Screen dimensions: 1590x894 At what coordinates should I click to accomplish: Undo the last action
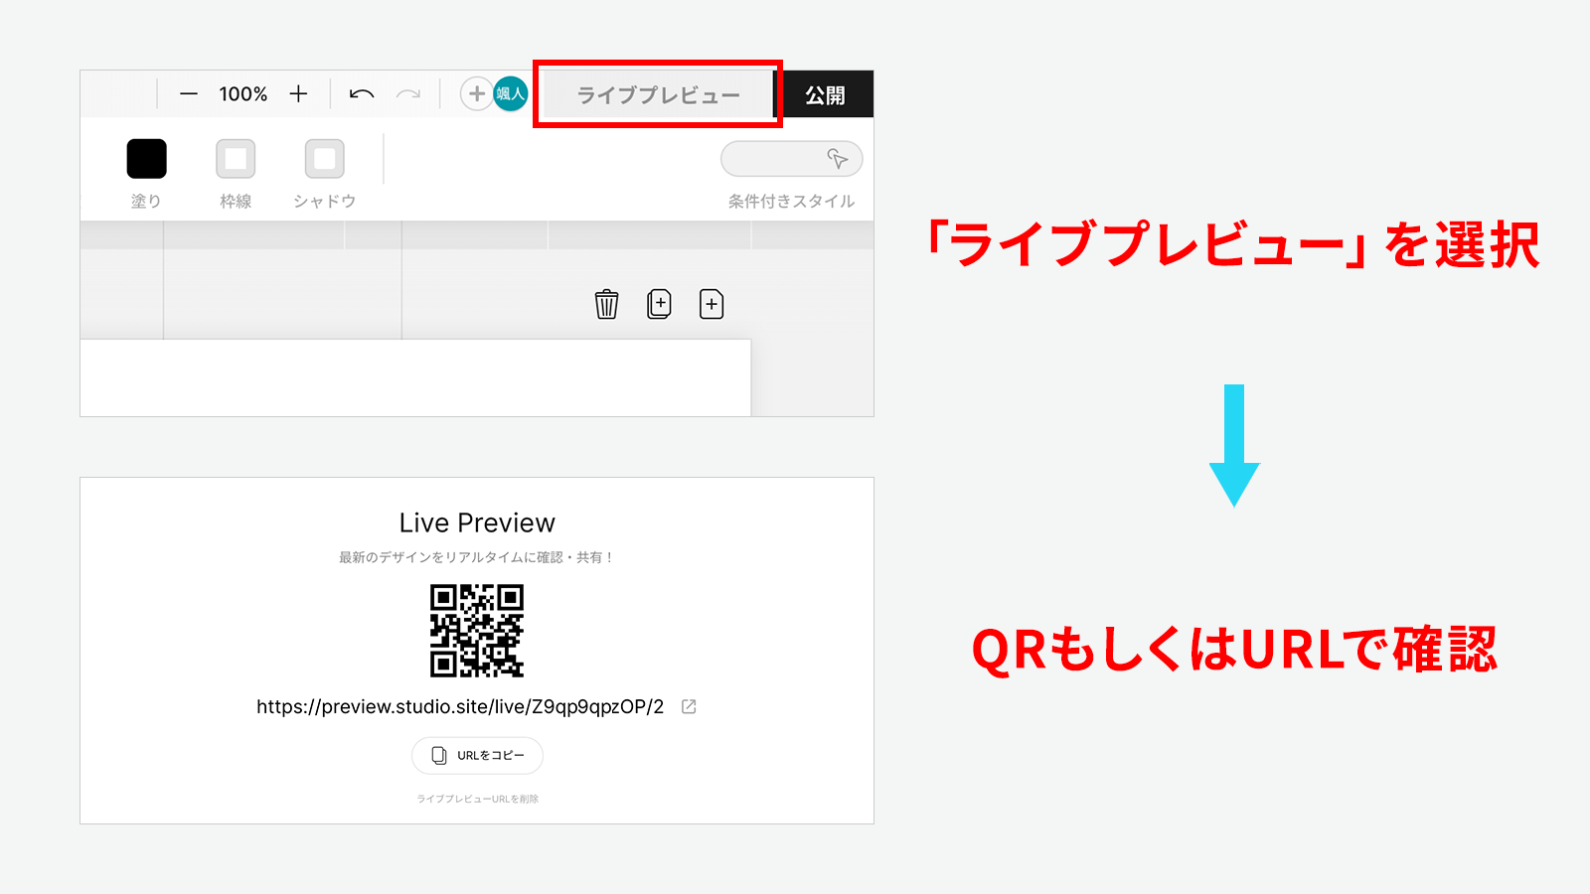point(362,94)
